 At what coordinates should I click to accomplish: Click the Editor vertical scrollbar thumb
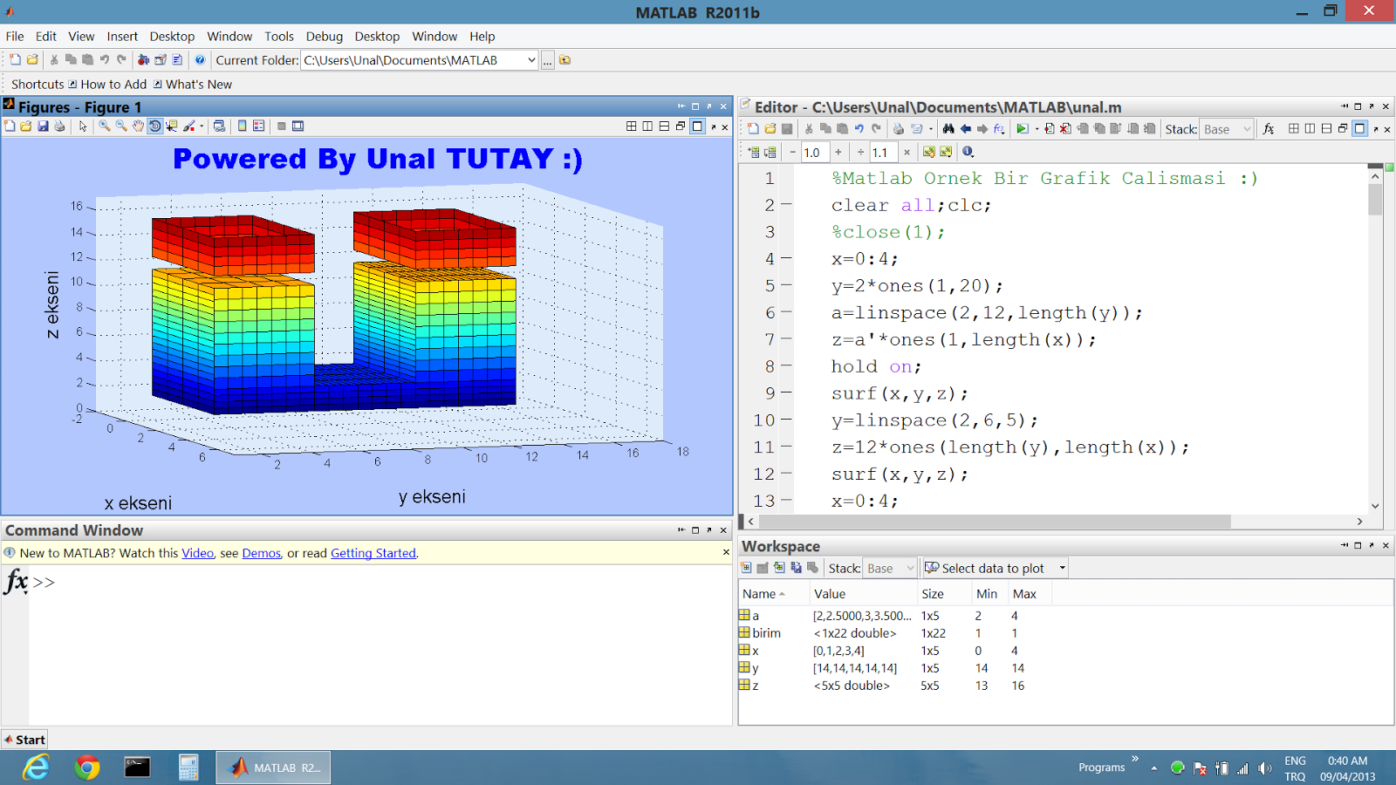[x=1375, y=199]
